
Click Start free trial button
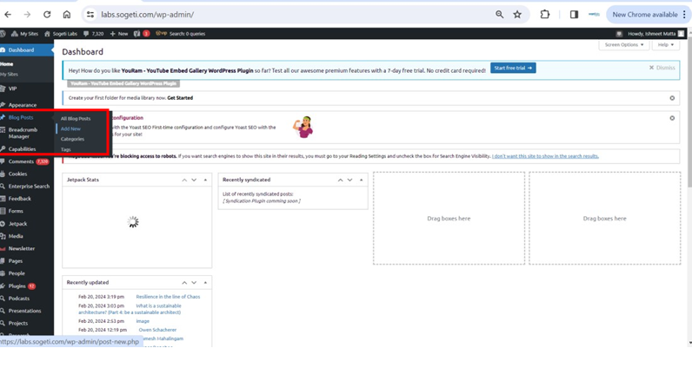pos(513,68)
